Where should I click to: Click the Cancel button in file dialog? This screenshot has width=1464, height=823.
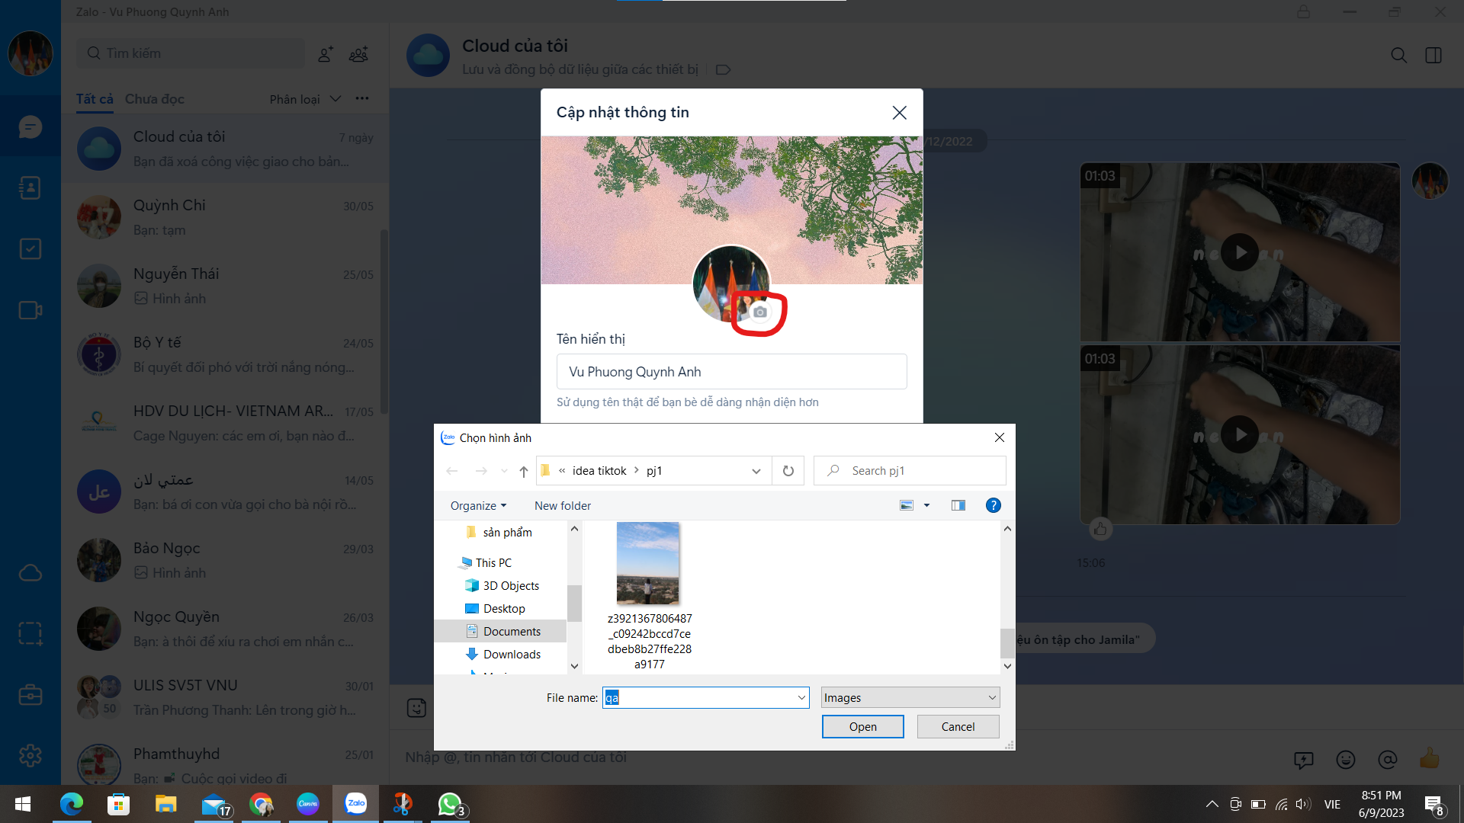coord(958,726)
